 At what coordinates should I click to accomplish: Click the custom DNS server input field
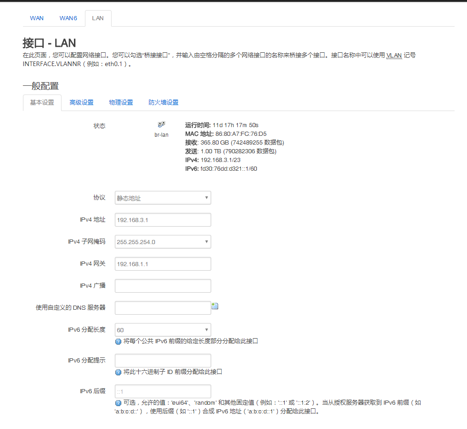pyautogui.click(x=163, y=308)
